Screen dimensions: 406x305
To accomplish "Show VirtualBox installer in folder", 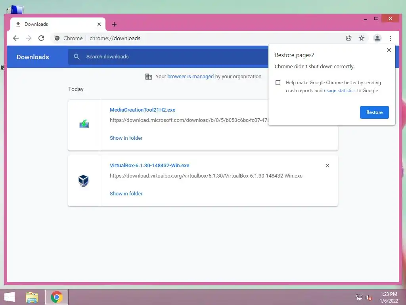I will click(x=126, y=193).
